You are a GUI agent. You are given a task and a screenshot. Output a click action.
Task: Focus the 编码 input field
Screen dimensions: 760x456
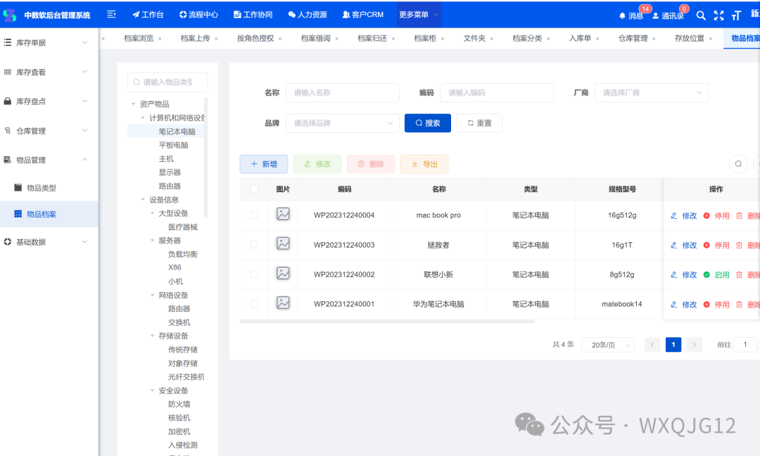(x=496, y=93)
